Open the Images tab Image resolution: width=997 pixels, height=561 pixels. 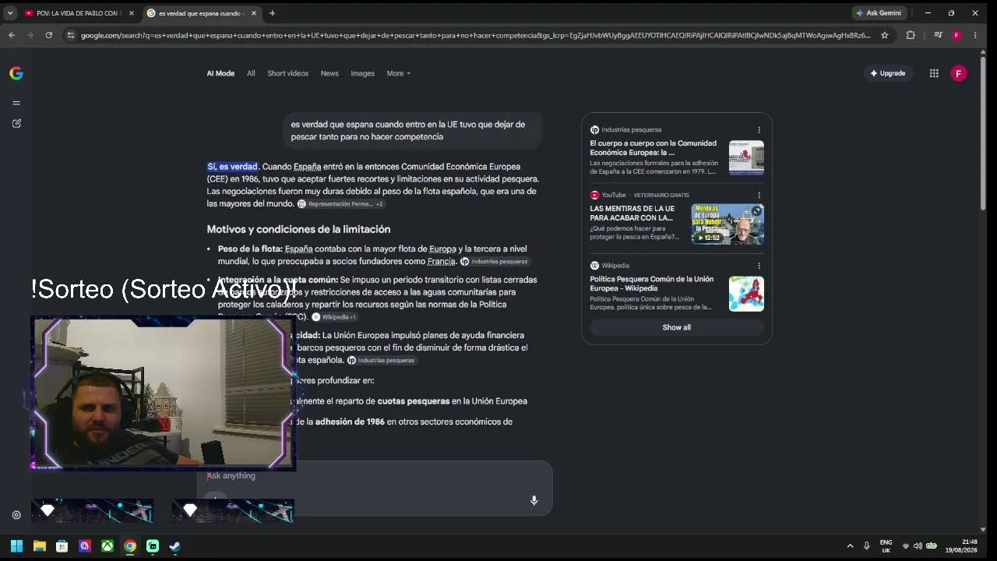[362, 73]
